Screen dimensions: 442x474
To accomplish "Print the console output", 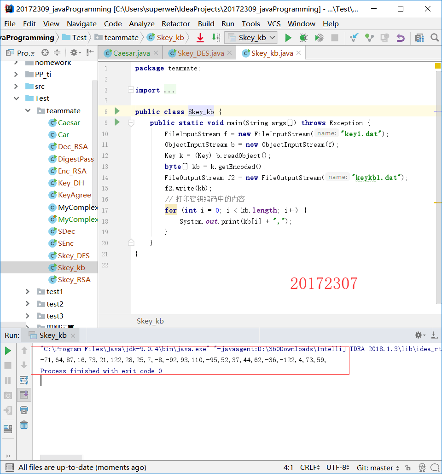I will pyautogui.click(x=24, y=410).
